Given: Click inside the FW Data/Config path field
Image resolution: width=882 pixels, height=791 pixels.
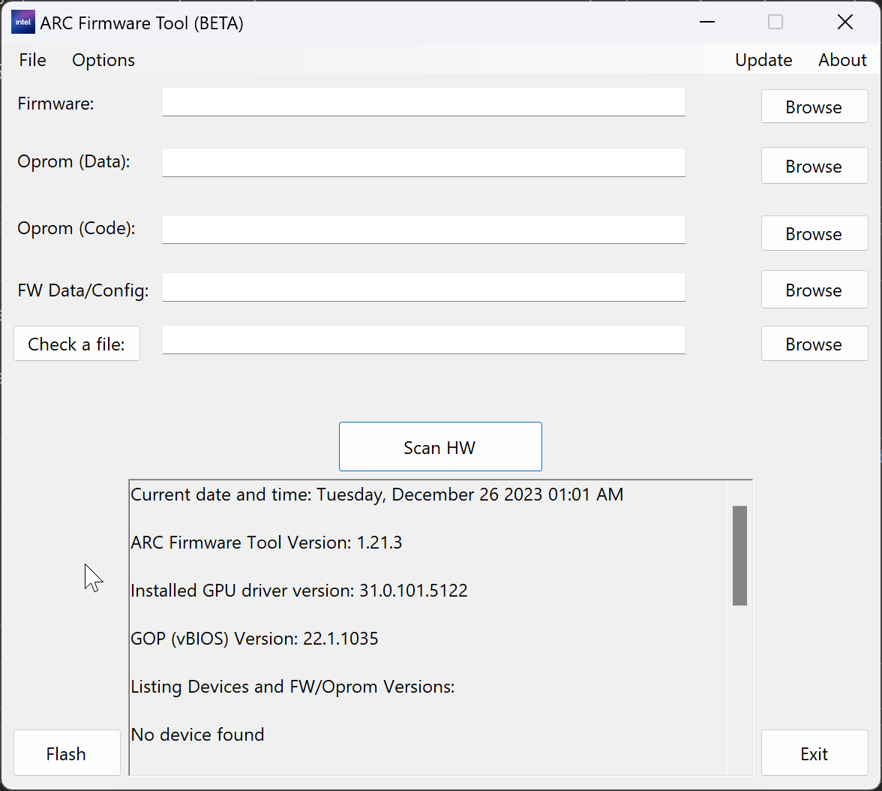Looking at the screenshot, I should 424,287.
